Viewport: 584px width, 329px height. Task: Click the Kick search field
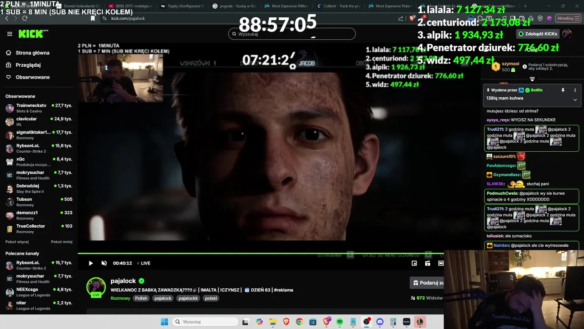(x=292, y=34)
